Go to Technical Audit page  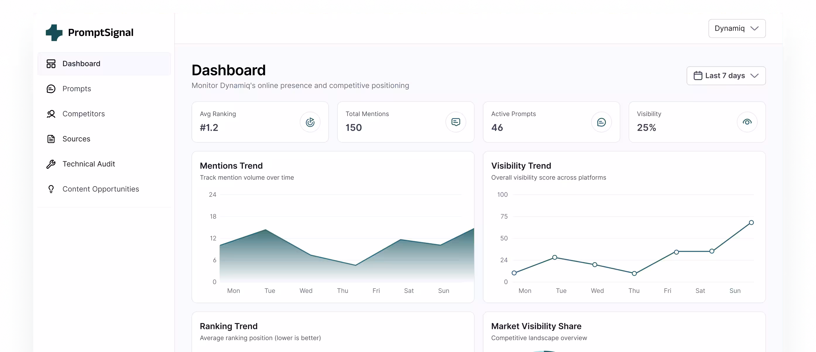89,164
